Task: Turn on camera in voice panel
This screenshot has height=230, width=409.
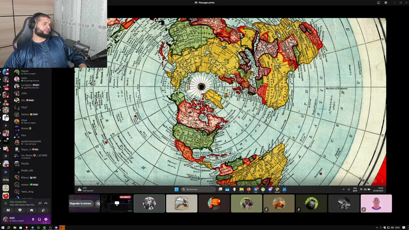Action: click(8, 210)
